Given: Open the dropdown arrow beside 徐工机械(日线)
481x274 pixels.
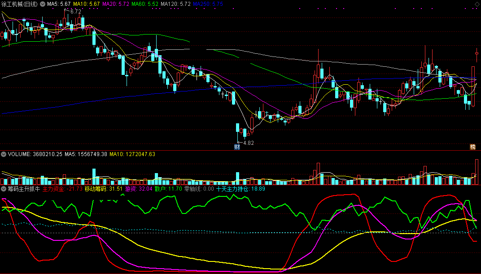Looking at the screenshot, I should [x=42, y=4].
